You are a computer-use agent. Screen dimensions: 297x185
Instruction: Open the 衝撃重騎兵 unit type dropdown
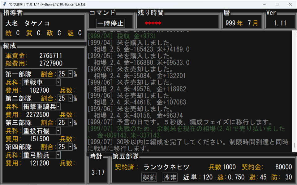(x=58, y=106)
